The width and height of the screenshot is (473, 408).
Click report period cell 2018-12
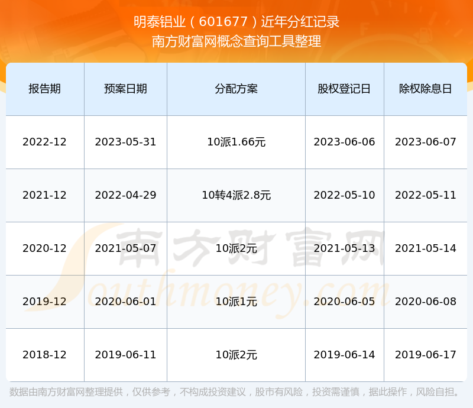pos(45,355)
